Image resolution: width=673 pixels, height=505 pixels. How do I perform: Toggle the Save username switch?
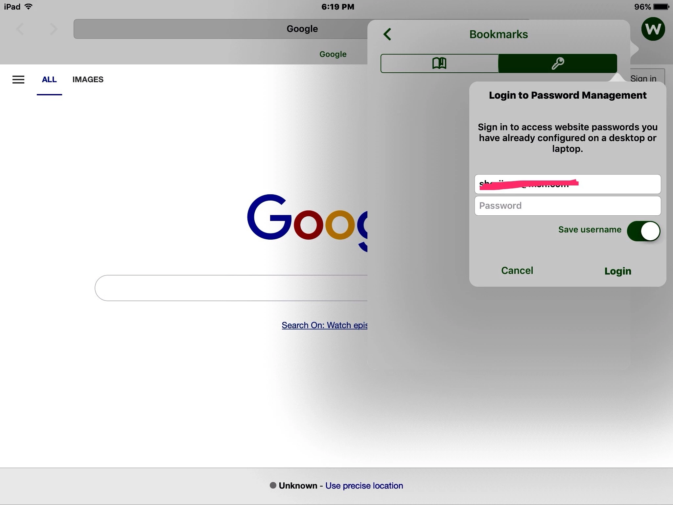pyautogui.click(x=643, y=231)
